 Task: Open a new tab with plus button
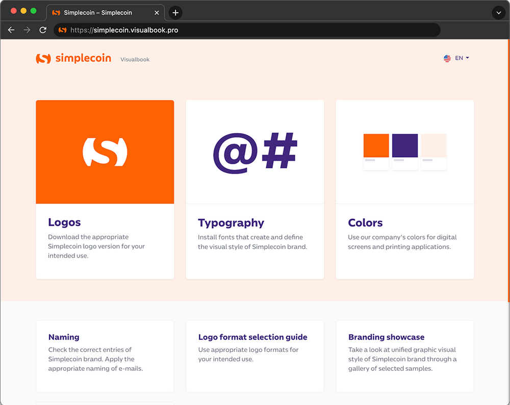click(175, 13)
